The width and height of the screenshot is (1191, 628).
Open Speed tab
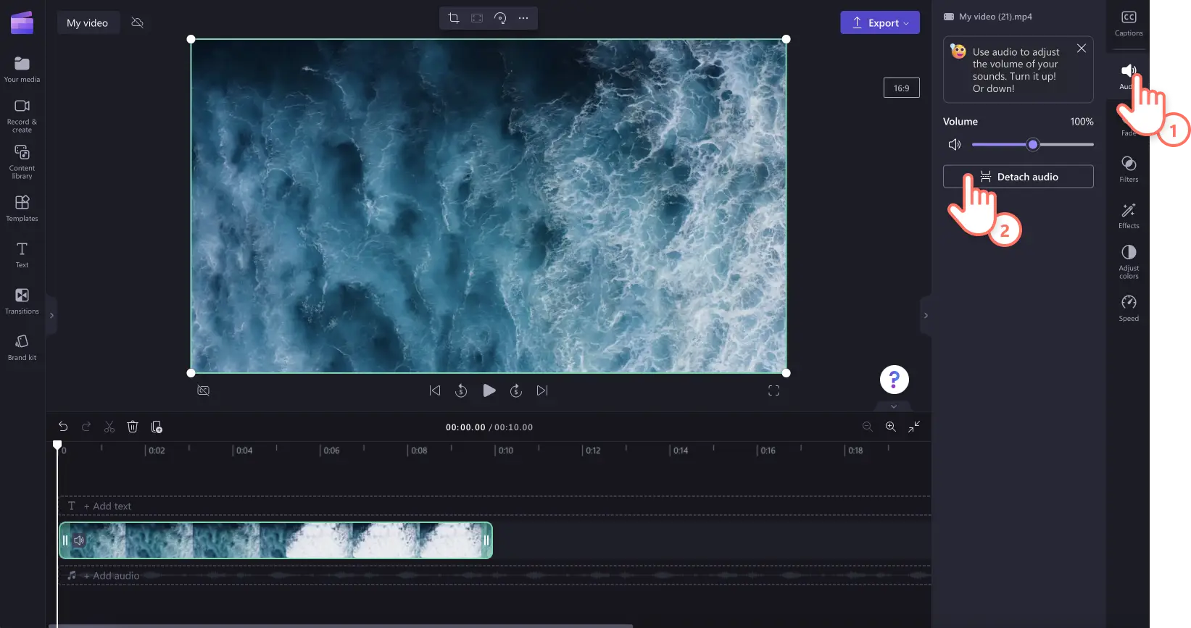click(1129, 308)
